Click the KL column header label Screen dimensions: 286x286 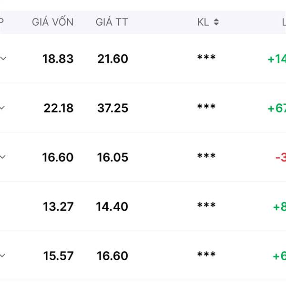[203, 22]
